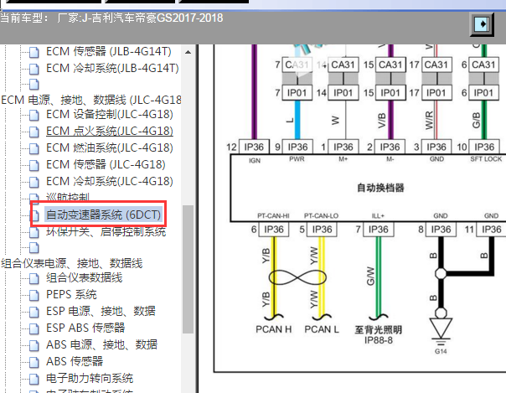Screen dimensions: 506x393
Task: Click page icon beside 电子助力转向系统
Action: [34, 379]
